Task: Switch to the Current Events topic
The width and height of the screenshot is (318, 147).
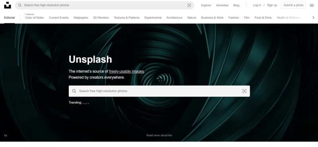Action: click(58, 17)
